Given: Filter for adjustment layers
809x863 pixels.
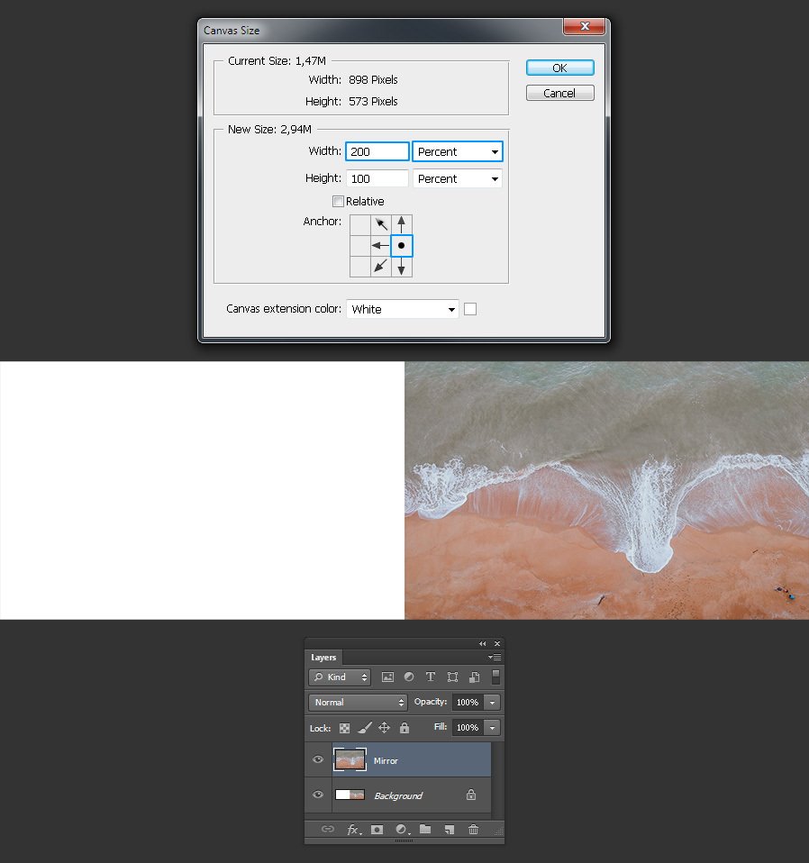Looking at the screenshot, I should (409, 677).
